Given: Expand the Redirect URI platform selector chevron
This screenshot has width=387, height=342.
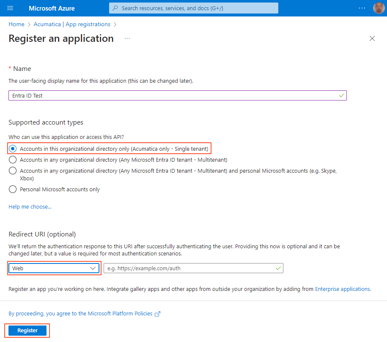Looking at the screenshot, I should (93, 268).
